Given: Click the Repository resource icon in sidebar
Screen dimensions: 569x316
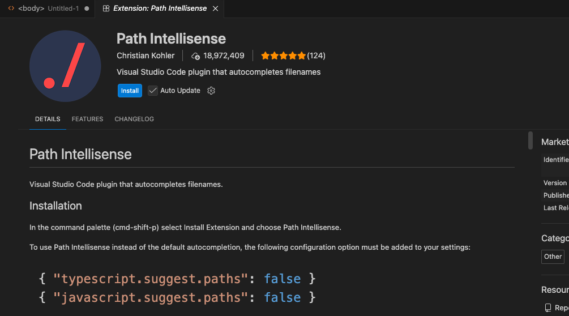Looking at the screenshot, I should click(x=548, y=308).
